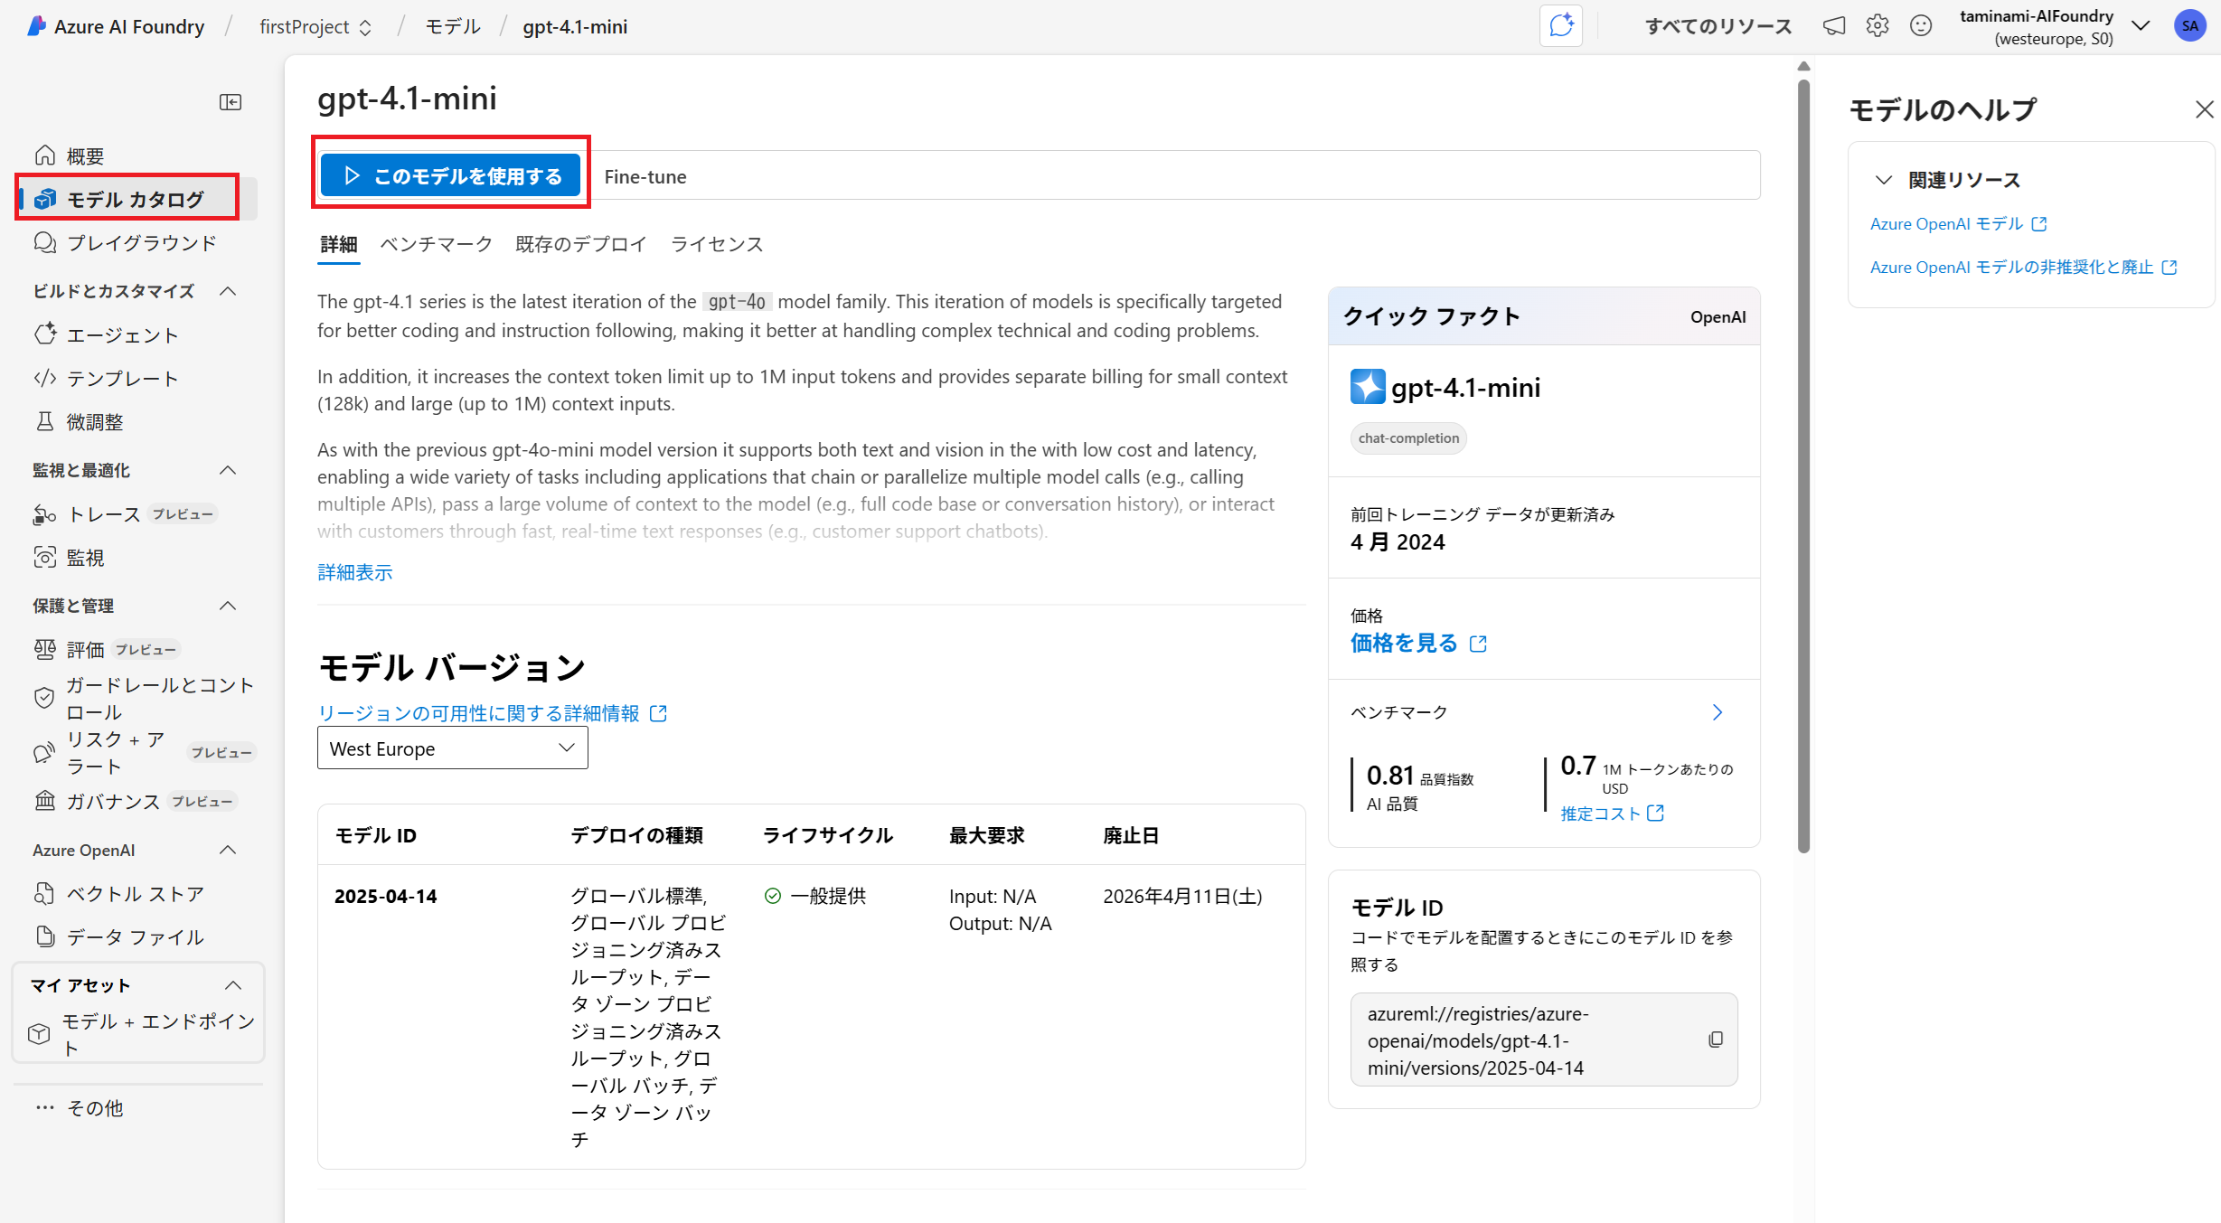Open テンプレート page
Image resolution: width=2221 pixels, height=1223 pixels.
click(x=106, y=378)
